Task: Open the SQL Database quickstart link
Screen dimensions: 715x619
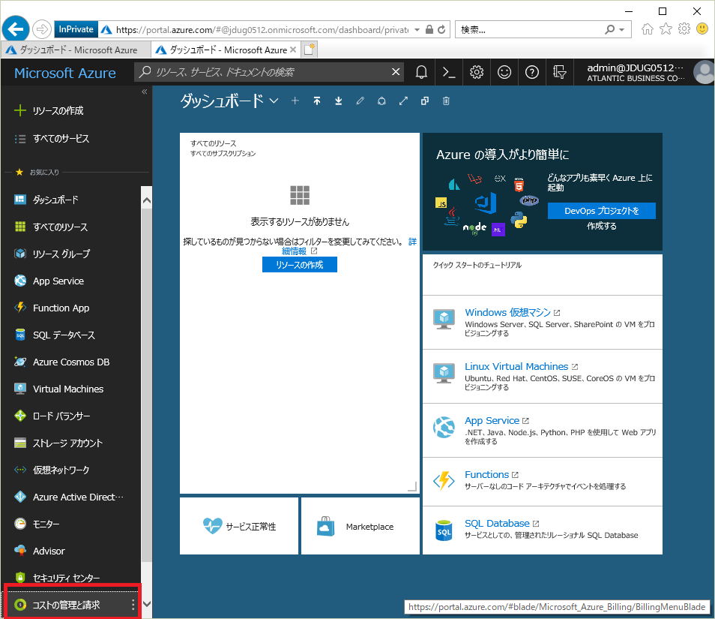Action: coord(497,523)
